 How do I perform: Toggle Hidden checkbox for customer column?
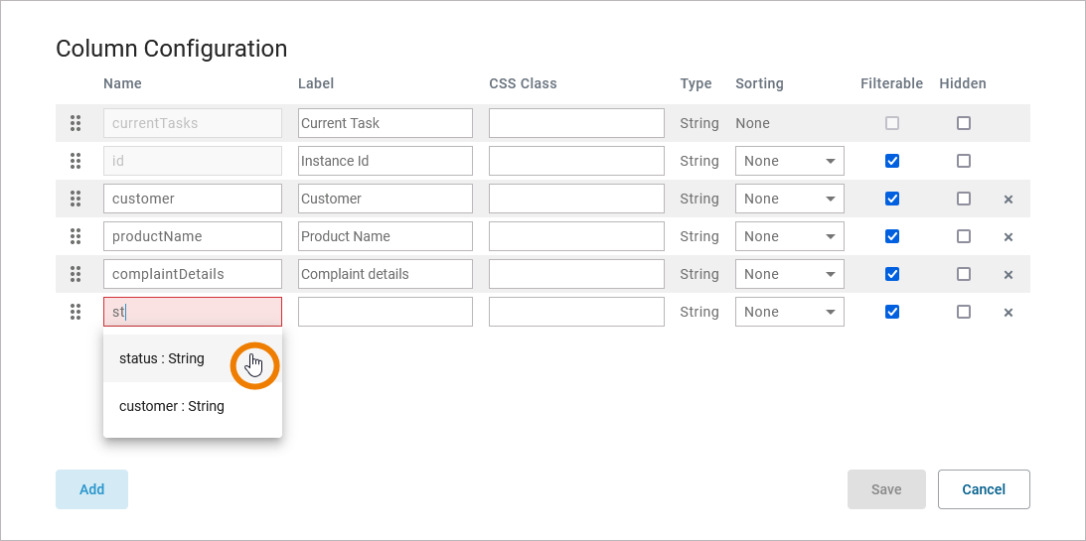(x=964, y=199)
